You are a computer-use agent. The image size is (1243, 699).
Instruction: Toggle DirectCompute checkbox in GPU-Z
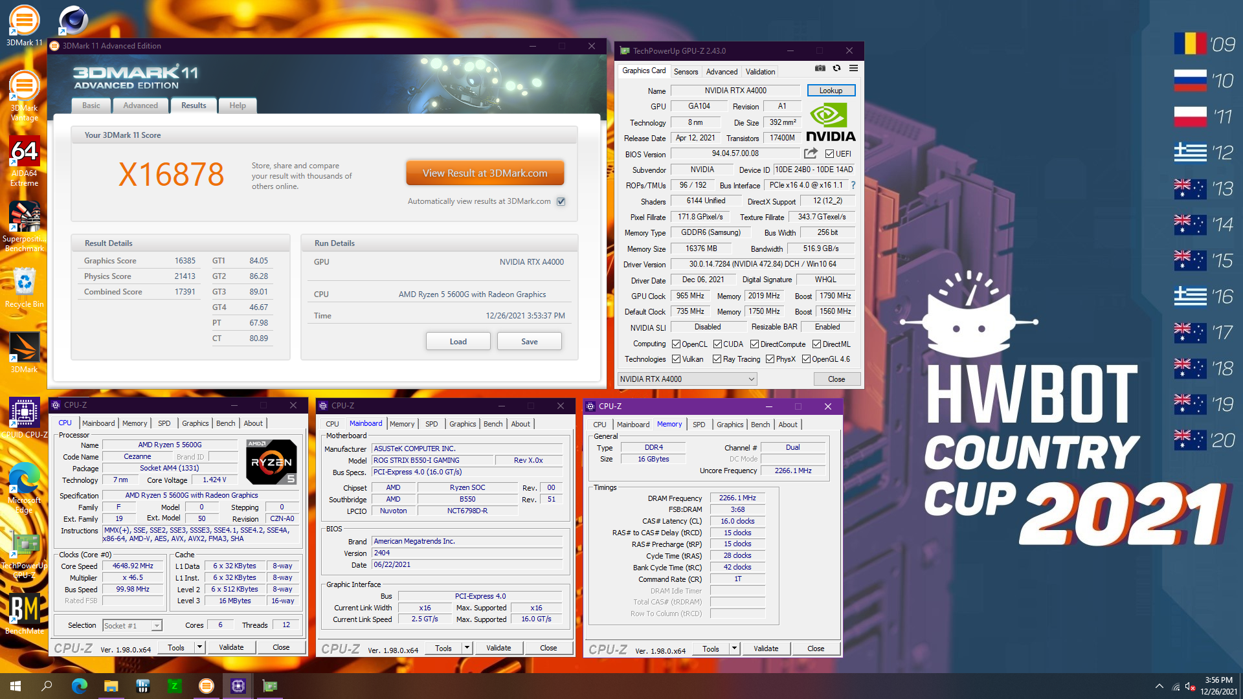click(754, 344)
